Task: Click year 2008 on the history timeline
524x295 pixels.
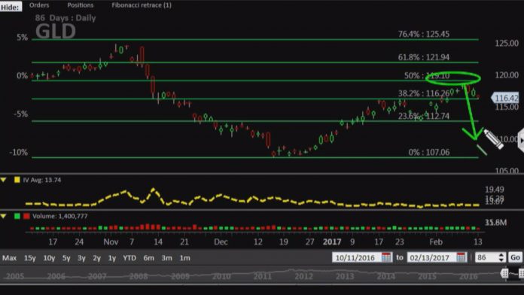Action: pyautogui.click(x=139, y=276)
